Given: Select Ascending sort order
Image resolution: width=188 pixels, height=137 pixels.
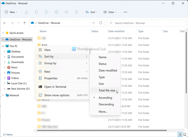Looking at the screenshot, I should tap(105, 98).
